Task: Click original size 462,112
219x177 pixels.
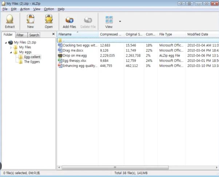Action: point(132,66)
